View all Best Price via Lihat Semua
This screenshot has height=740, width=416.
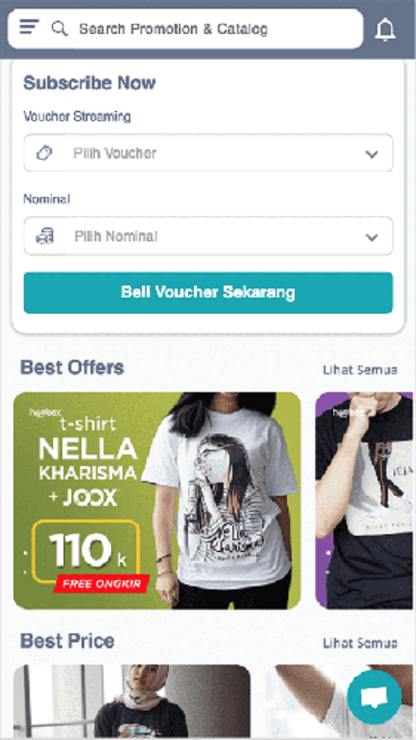point(360,643)
